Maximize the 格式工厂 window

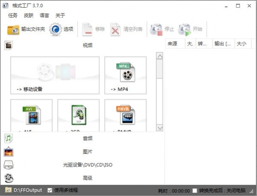click(238, 6)
